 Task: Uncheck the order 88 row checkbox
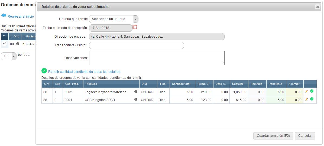pos(5,44)
